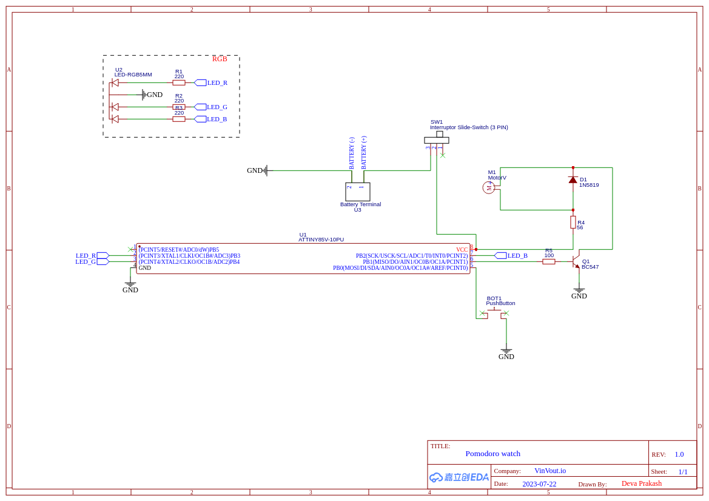Click the Pomodoro watch title text

pos(492,454)
